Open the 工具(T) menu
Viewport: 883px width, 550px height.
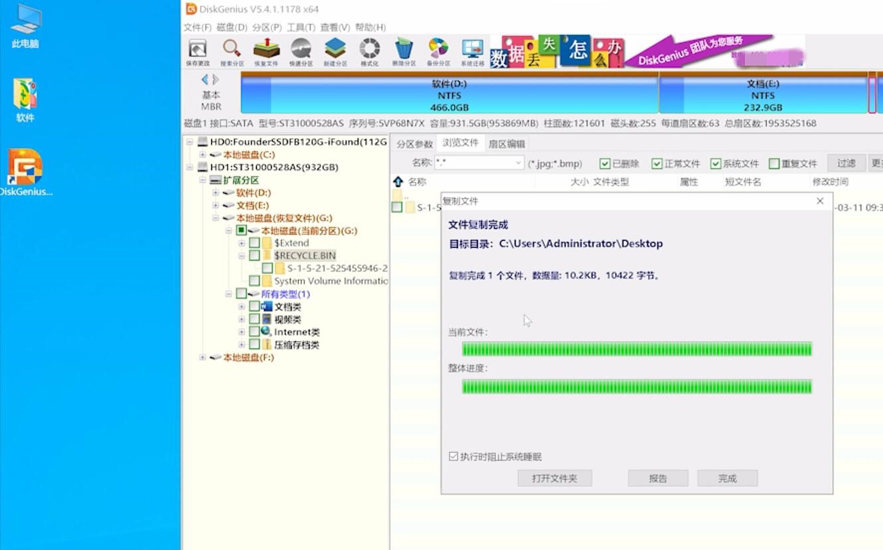tap(301, 27)
